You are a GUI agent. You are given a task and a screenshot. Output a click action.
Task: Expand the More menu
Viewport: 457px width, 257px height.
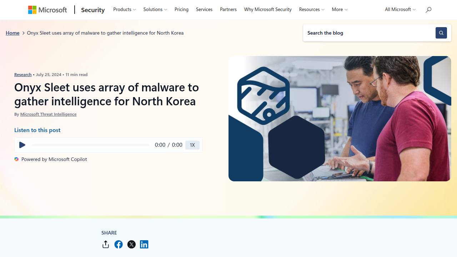[340, 10]
